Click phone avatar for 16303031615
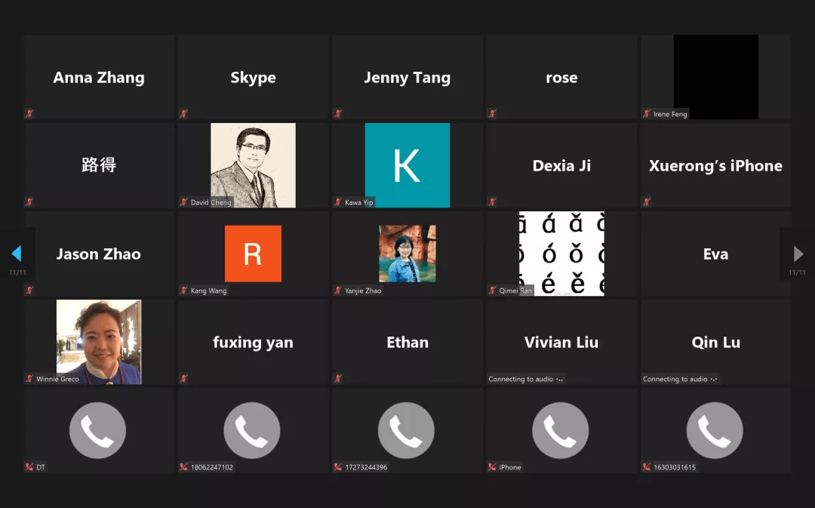Viewport: 815px width, 508px height. coord(715,430)
